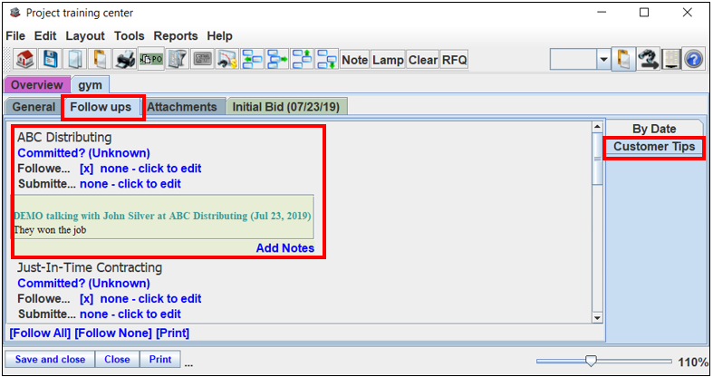The image size is (713, 377).
Task: Click the zoom slider handle
Action: pos(591,361)
